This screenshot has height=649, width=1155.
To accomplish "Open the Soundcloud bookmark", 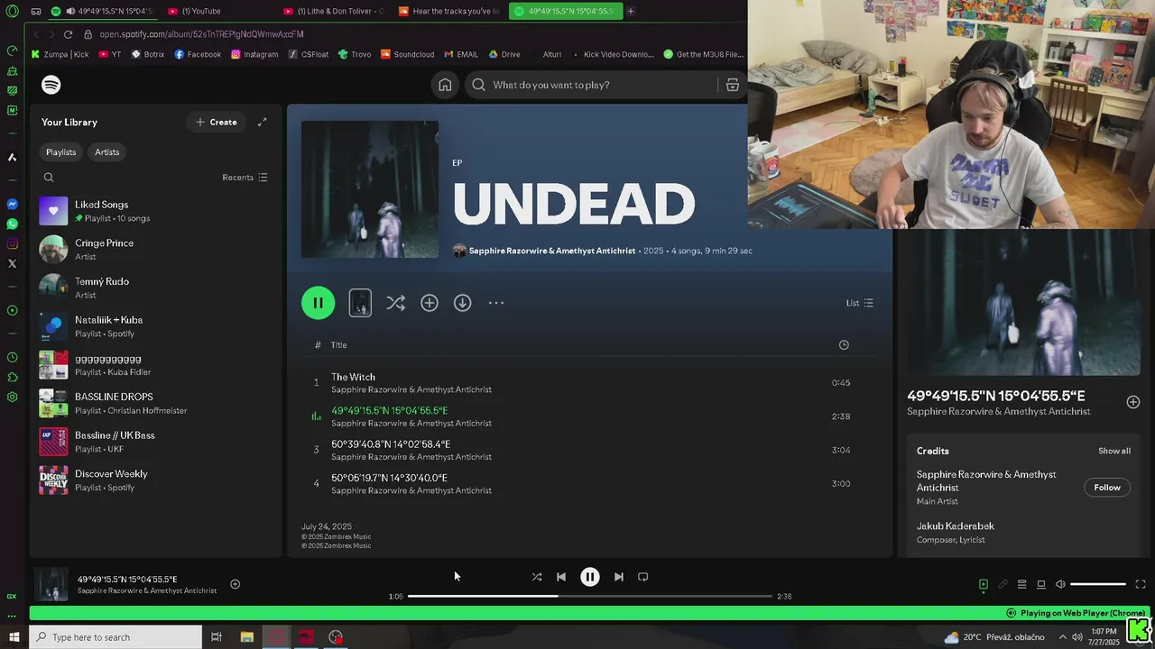I will tap(407, 54).
